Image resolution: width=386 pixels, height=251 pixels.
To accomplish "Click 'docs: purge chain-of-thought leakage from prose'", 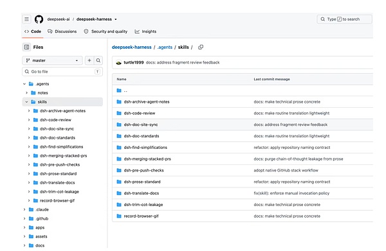I will pos(299,159).
